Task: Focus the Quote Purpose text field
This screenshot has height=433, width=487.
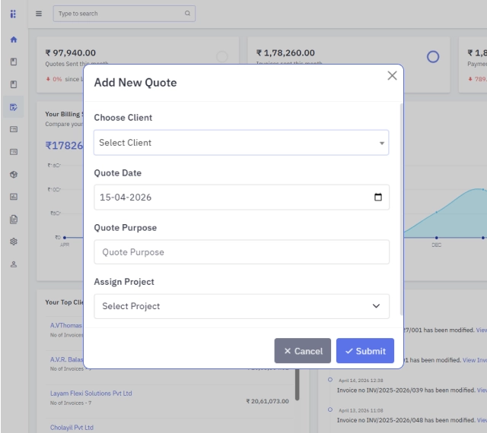Action: pos(242,252)
